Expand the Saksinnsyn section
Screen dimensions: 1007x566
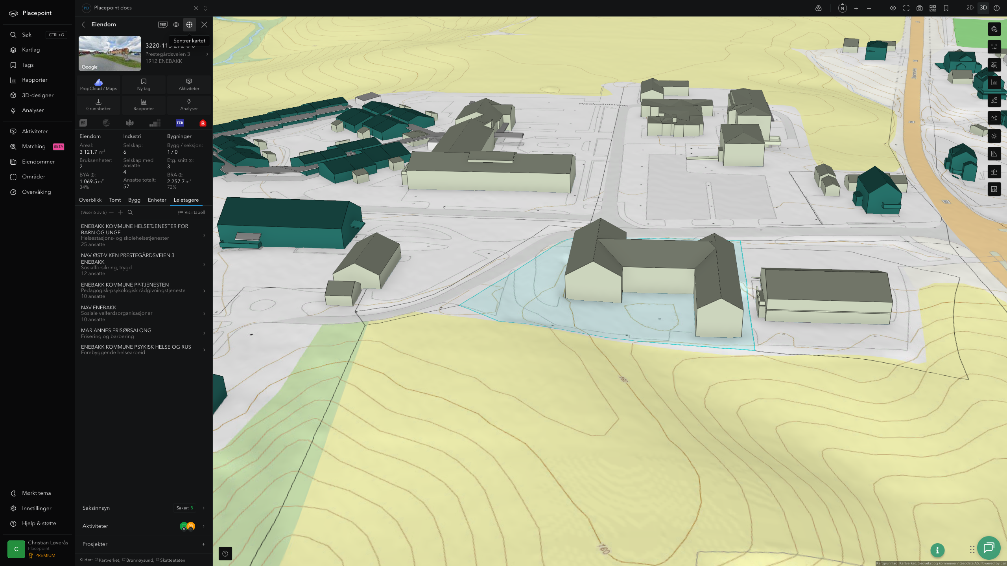[x=144, y=508]
